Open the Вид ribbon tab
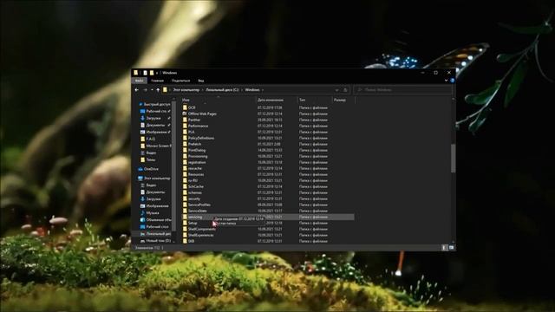 [x=201, y=81]
